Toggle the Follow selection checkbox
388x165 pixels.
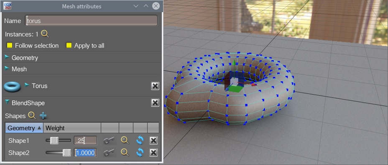click(x=10, y=45)
